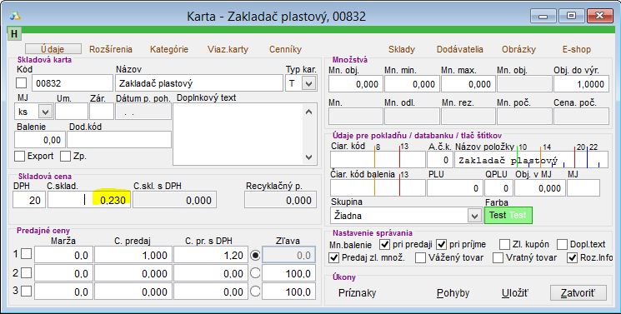
Task: Uncheck the Roz.Info checkbox
Action: [x=573, y=257]
